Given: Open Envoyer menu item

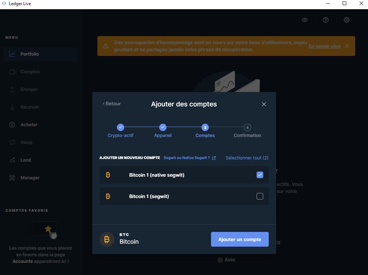Looking at the screenshot, I should tap(40, 89).
